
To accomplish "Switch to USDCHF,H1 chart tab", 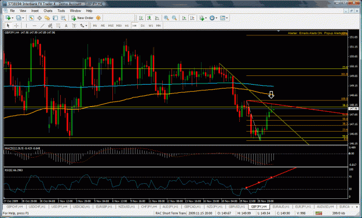I will (37, 206).
